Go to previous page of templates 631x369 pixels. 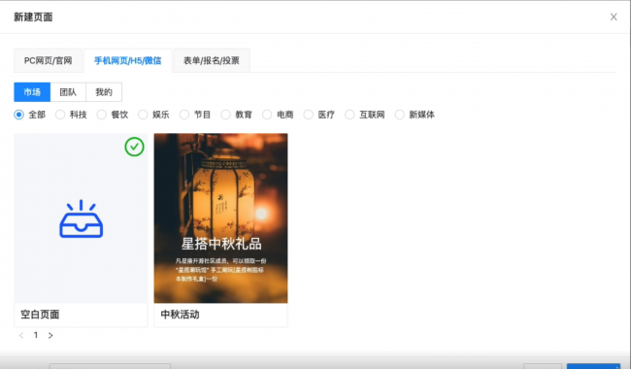pyautogui.click(x=21, y=335)
